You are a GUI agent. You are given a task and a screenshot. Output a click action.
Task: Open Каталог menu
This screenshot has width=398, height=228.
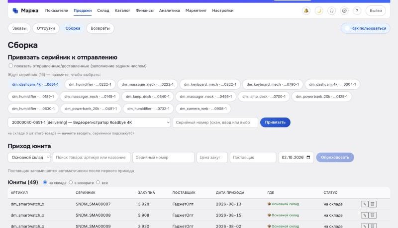point(122,10)
